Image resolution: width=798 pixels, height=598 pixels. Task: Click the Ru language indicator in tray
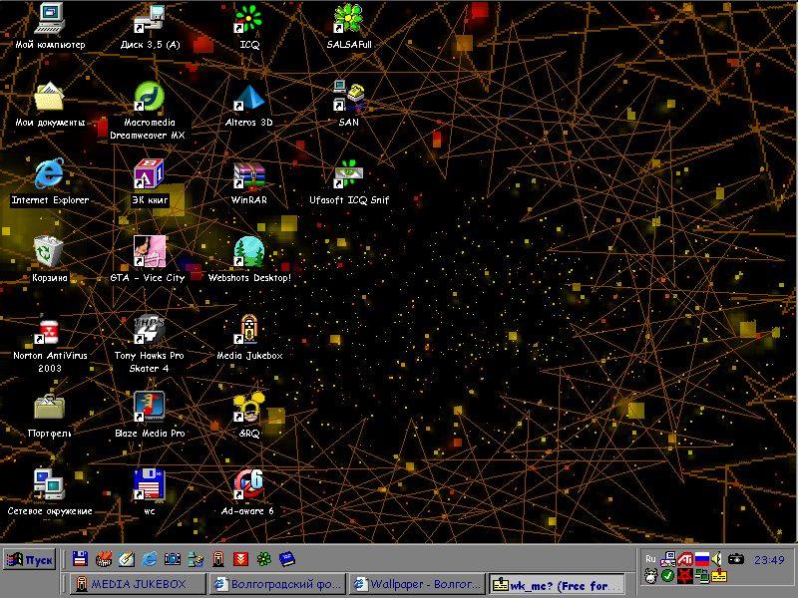650,559
